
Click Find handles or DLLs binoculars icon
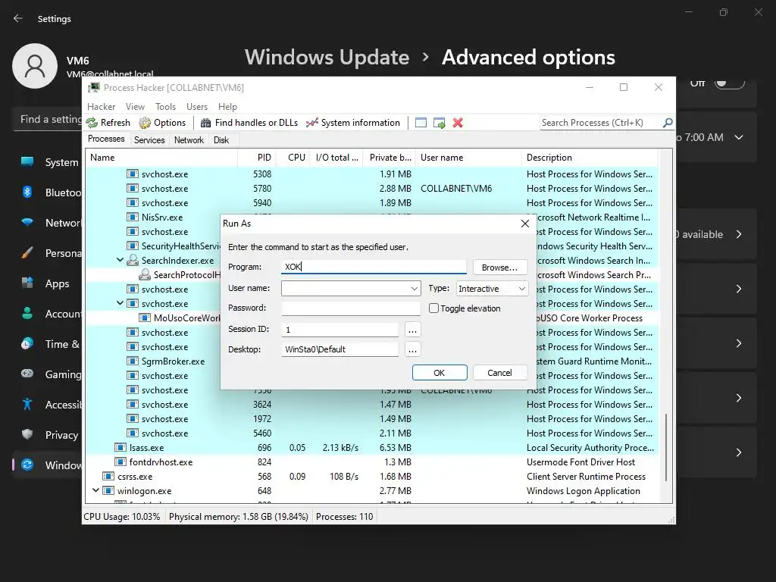(206, 123)
